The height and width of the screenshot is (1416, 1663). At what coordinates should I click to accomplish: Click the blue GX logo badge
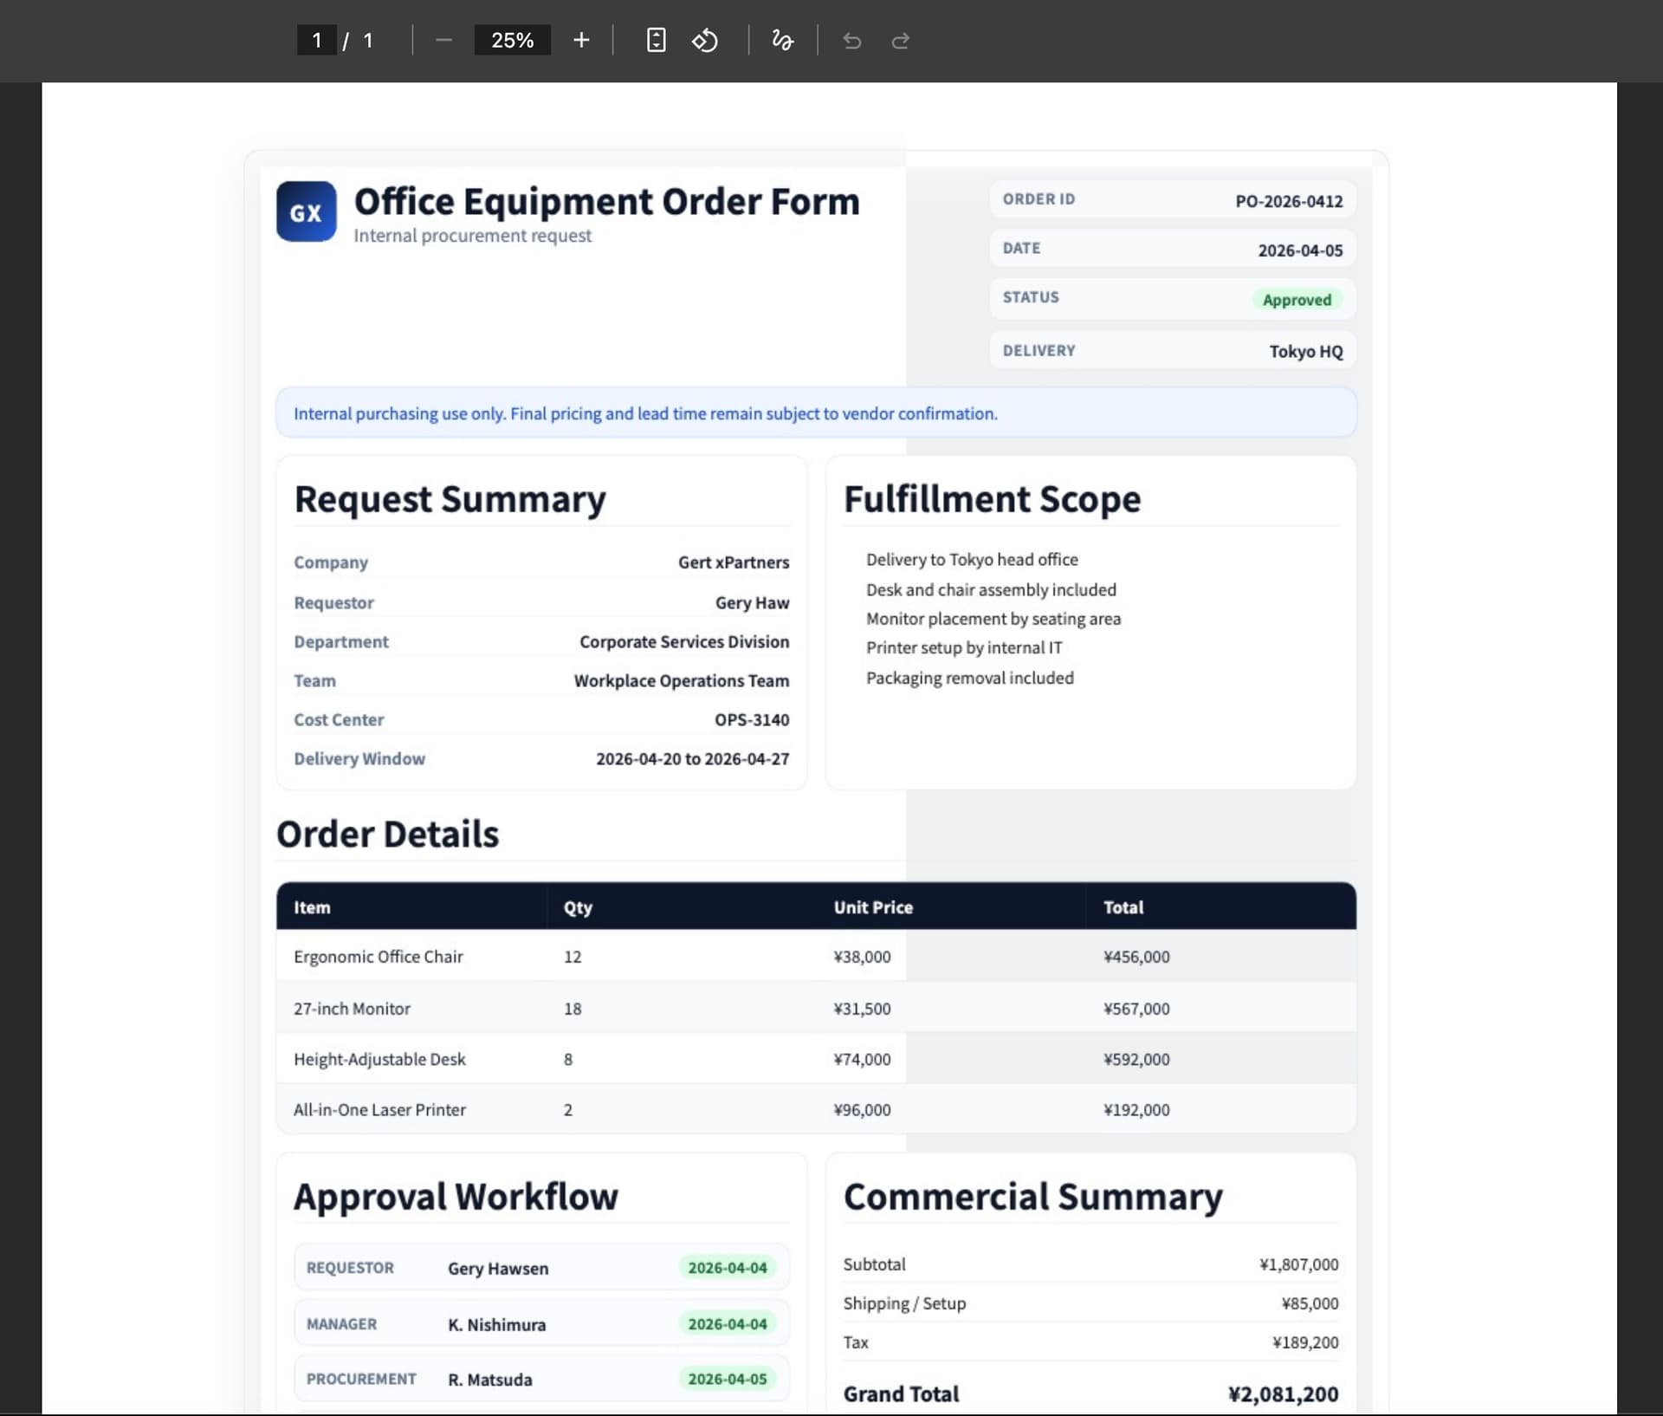[306, 211]
